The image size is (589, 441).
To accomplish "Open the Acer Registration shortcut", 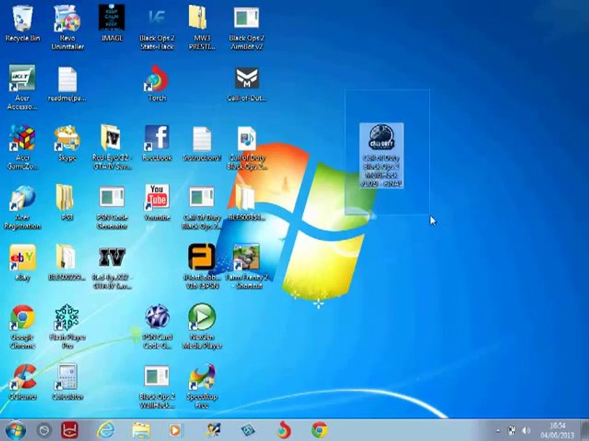I will 23,207.
